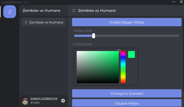Pick a shade in the green saturation square

point(98,67)
